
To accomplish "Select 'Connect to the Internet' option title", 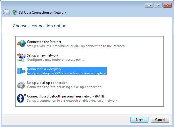I will [44, 42].
